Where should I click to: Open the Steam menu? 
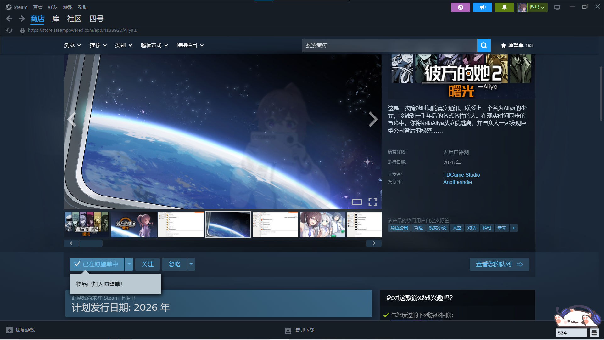(x=20, y=7)
